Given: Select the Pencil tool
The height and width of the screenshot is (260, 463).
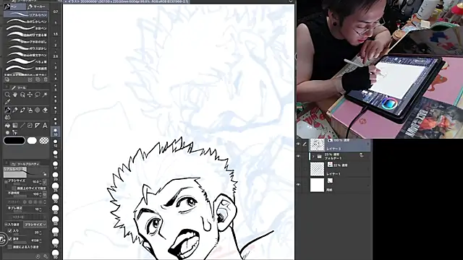Looking at the screenshot, I should pyautogui.click(x=15, y=110).
